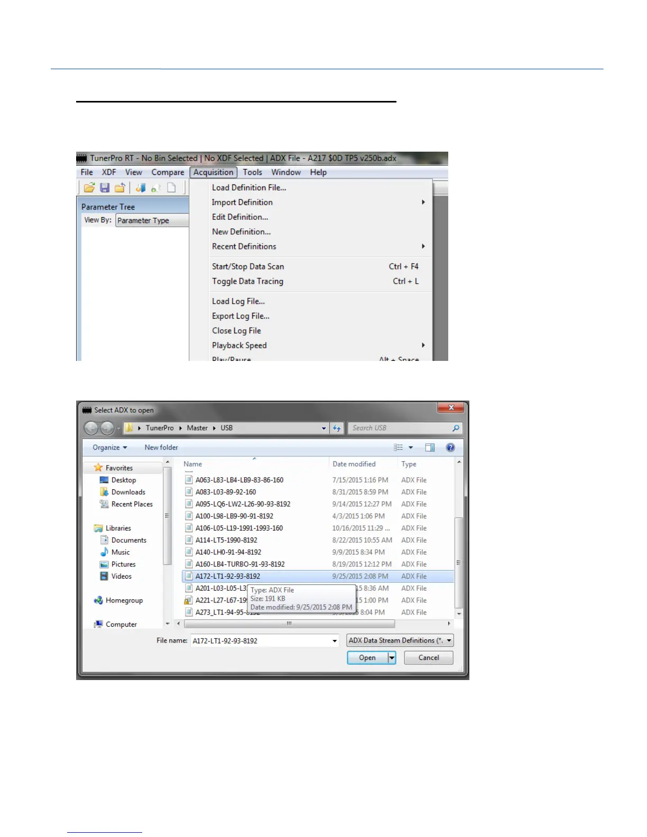Sort files by Type column header
Image resolution: width=647 pixels, height=837 pixels.
pyautogui.click(x=426, y=464)
